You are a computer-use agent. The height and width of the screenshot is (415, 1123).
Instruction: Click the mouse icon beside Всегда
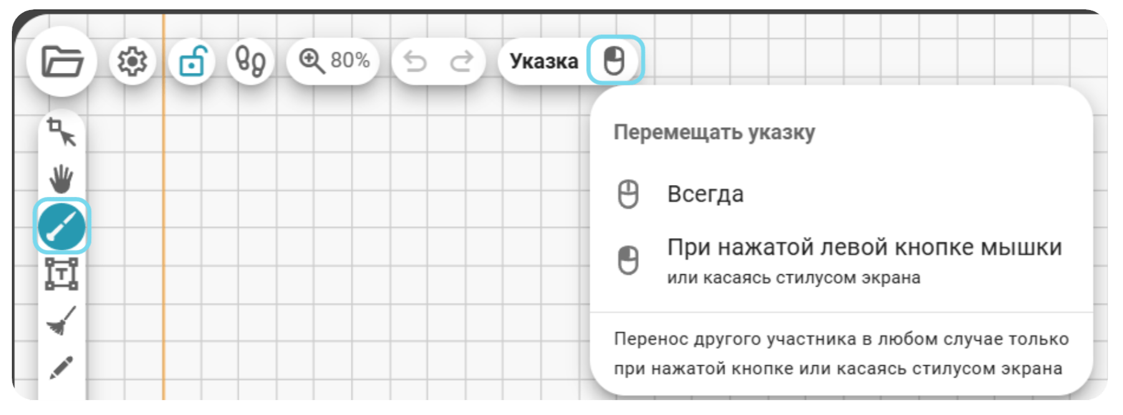tap(628, 194)
